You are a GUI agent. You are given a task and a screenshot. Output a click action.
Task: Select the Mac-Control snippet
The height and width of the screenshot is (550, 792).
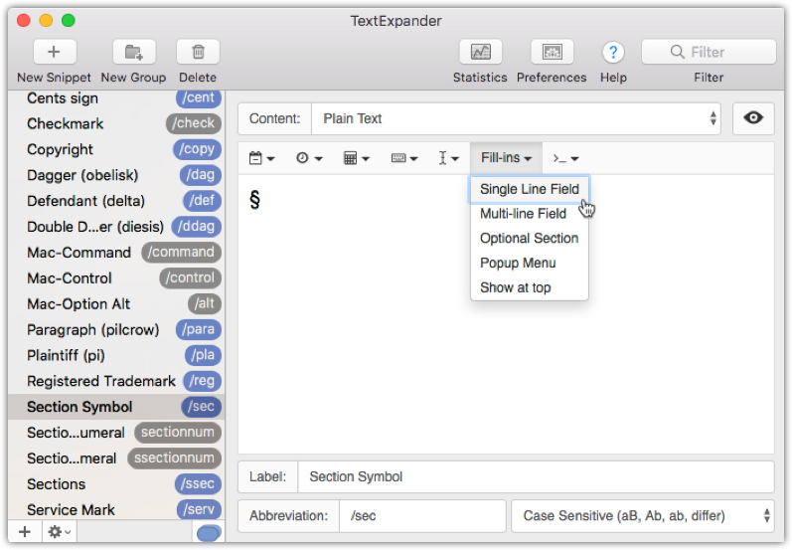116,278
